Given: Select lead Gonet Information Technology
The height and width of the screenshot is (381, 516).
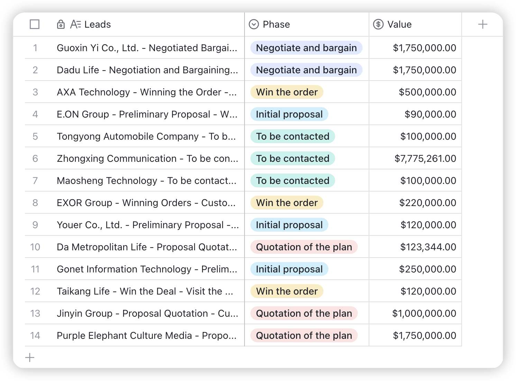Looking at the screenshot, I should point(147,269).
